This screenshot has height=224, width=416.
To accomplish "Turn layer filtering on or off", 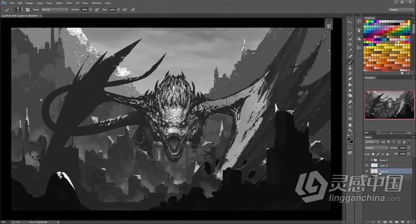I will click(409, 142).
